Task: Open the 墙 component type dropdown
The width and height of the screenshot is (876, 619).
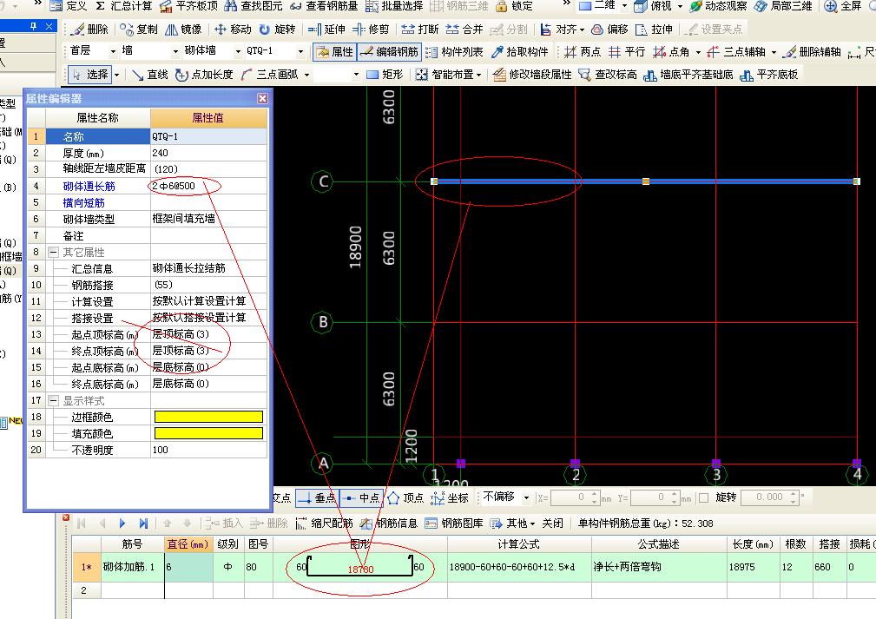Action: pyautogui.click(x=175, y=51)
